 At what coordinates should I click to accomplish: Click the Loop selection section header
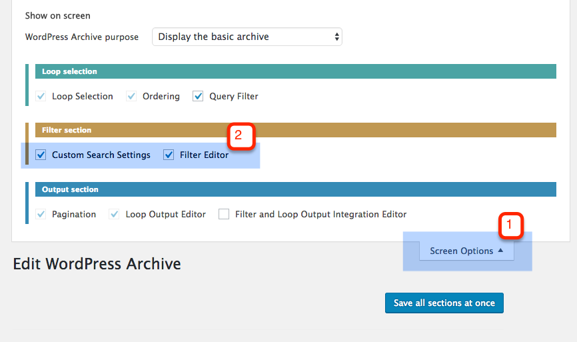(295, 71)
